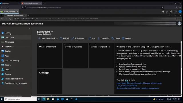Open the Windows Start menu
Image resolution: width=183 pixels, height=103 pixels.
2,99
